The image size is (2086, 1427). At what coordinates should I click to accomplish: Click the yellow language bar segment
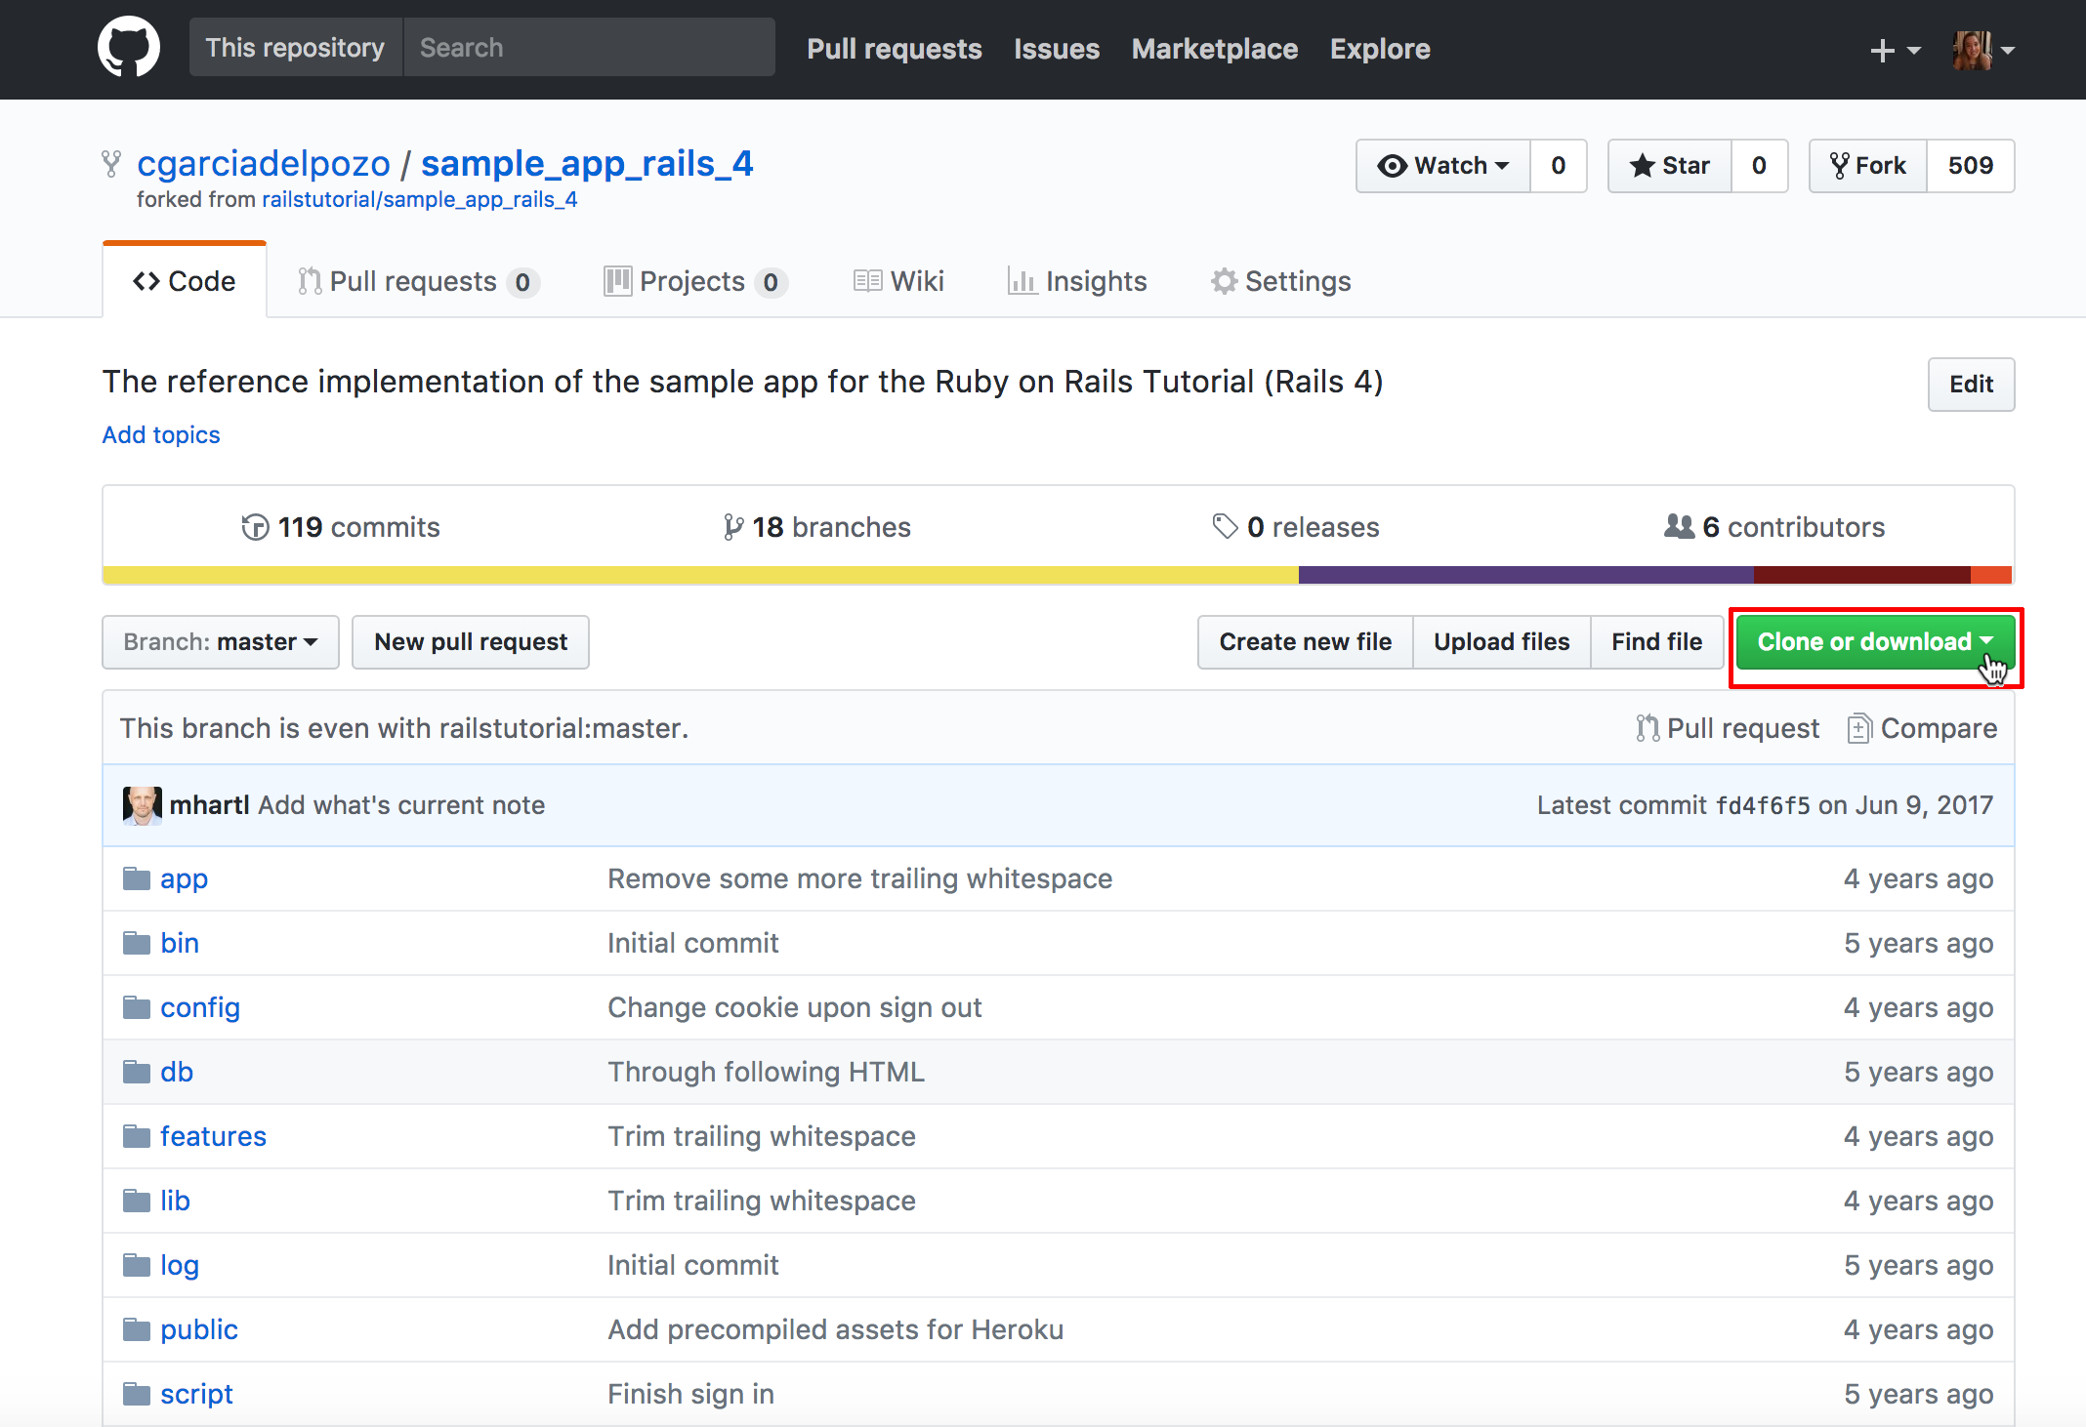coord(700,575)
